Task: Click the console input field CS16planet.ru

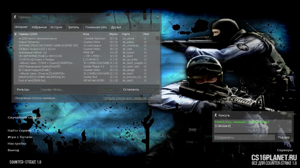Action: coord(244,137)
